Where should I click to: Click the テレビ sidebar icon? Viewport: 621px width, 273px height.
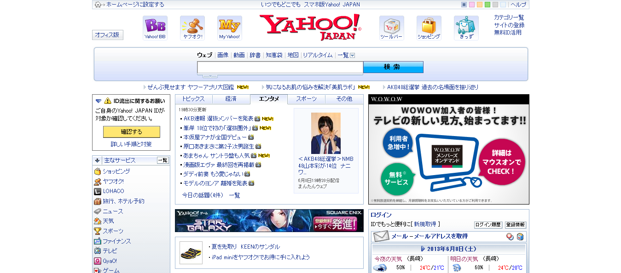[98, 251]
